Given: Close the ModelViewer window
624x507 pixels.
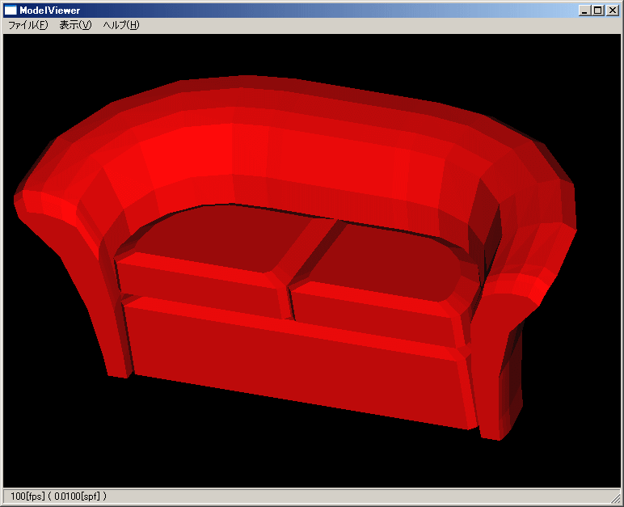Looking at the screenshot, I should tap(612, 11).
